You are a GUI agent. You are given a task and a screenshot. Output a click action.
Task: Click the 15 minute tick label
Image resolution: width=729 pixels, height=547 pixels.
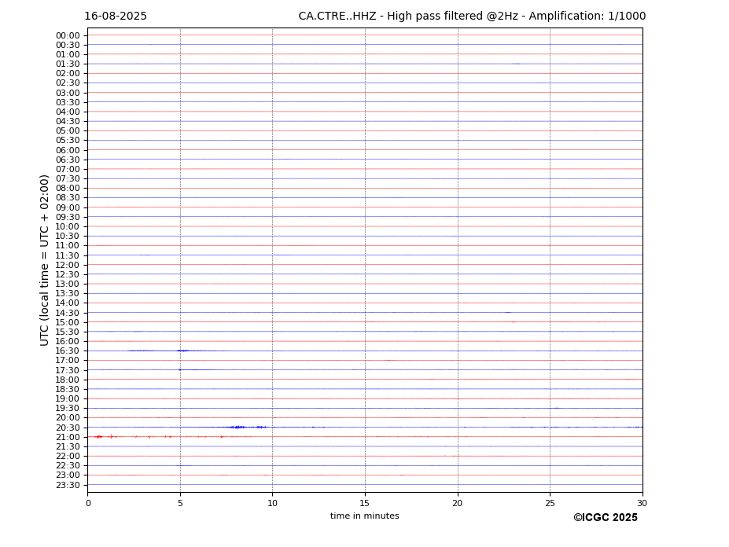pyautogui.click(x=365, y=503)
